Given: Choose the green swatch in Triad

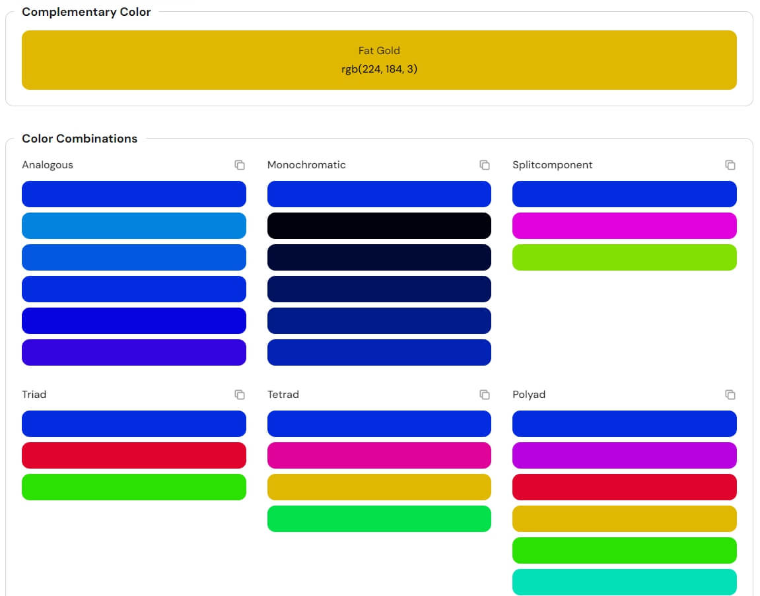Looking at the screenshot, I should (x=134, y=487).
